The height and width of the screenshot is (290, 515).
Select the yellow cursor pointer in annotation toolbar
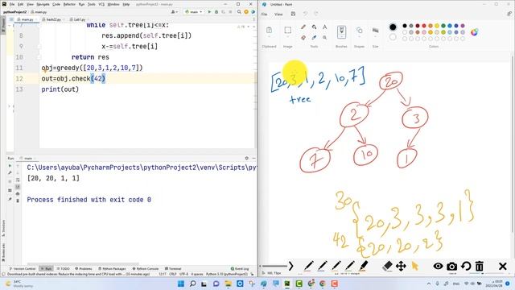pyautogui.click(x=415, y=266)
